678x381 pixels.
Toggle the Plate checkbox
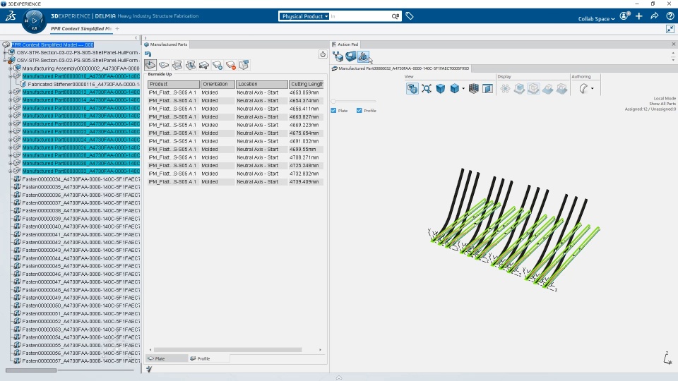333,111
